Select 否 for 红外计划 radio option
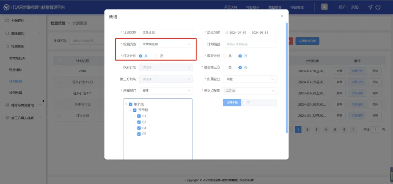The image size is (393, 184). tap(156, 56)
